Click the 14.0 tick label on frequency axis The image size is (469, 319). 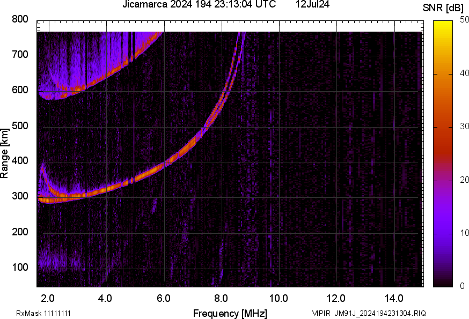point(394,298)
